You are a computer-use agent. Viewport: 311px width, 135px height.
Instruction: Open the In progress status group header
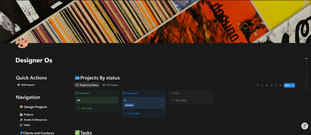[x=130, y=93]
